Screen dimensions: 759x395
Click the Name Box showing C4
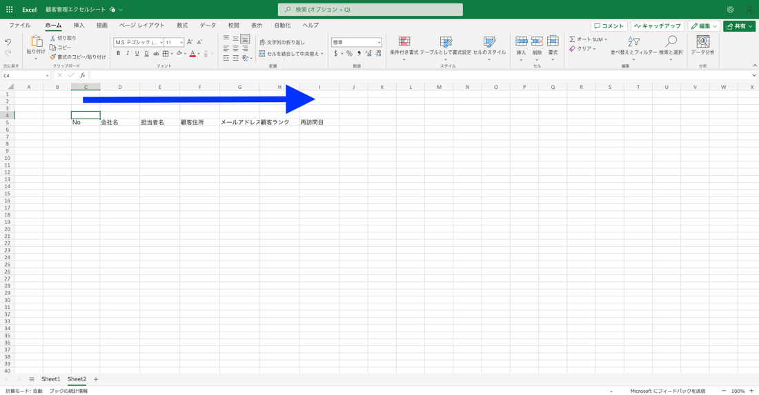(26, 75)
